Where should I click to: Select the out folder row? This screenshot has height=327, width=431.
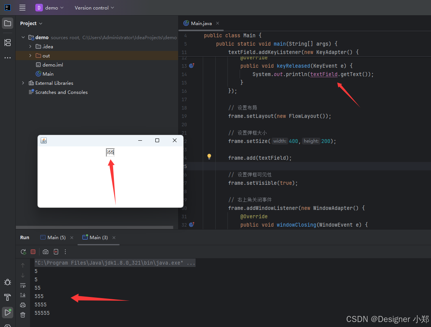[x=97, y=56]
